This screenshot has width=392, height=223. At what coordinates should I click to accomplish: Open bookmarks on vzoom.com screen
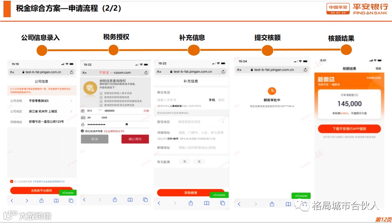(130, 200)
